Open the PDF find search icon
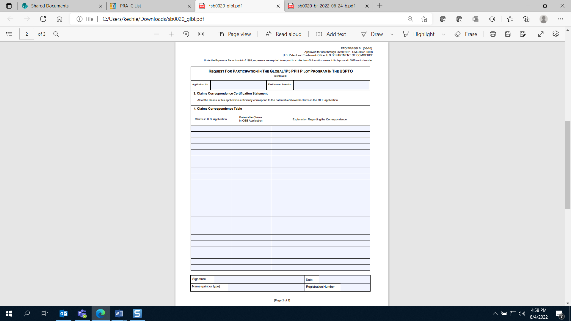The height and width of the screenshot is (321, 571). (56, 34)
